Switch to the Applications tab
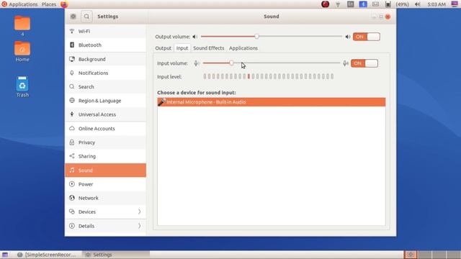Image resolution: width=461 pixels, height=259 pixels. 243,48
